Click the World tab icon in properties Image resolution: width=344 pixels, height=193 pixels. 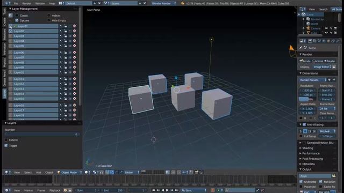[x=324, y=41]
